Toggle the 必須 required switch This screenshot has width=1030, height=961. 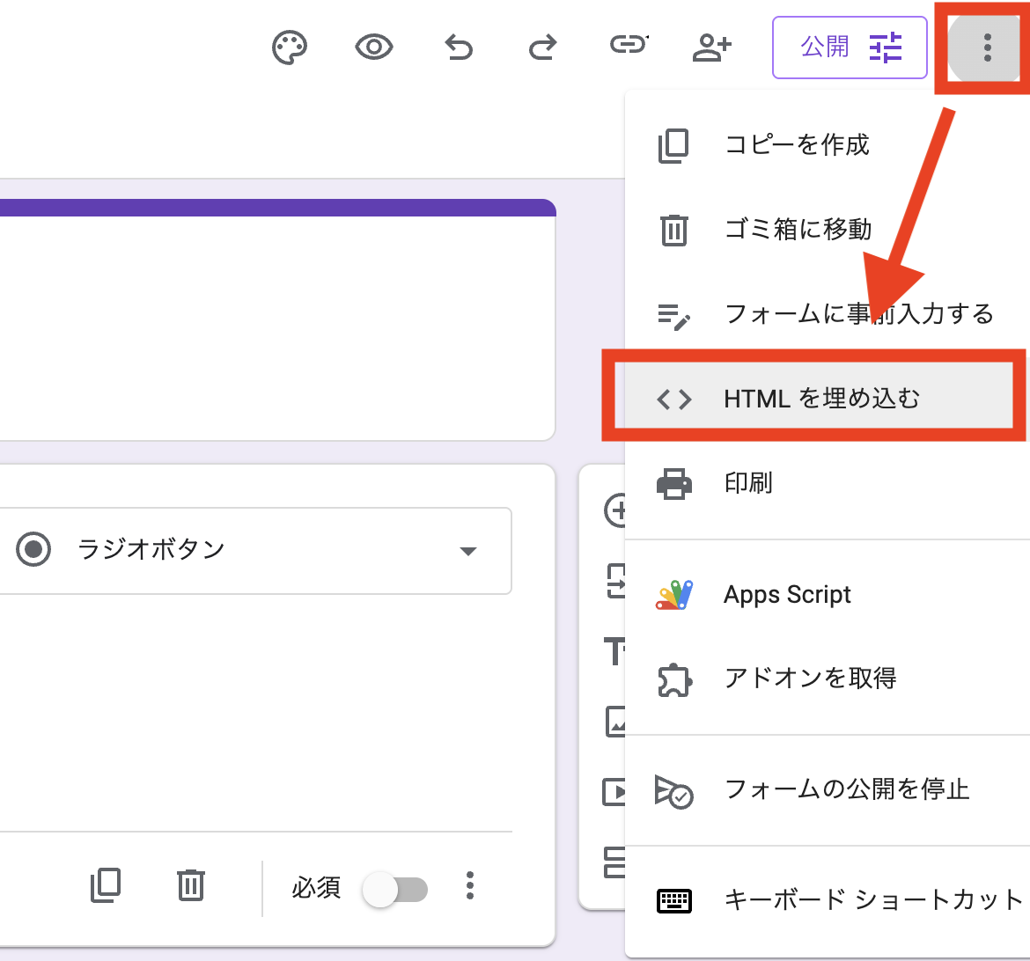[395, 889]
